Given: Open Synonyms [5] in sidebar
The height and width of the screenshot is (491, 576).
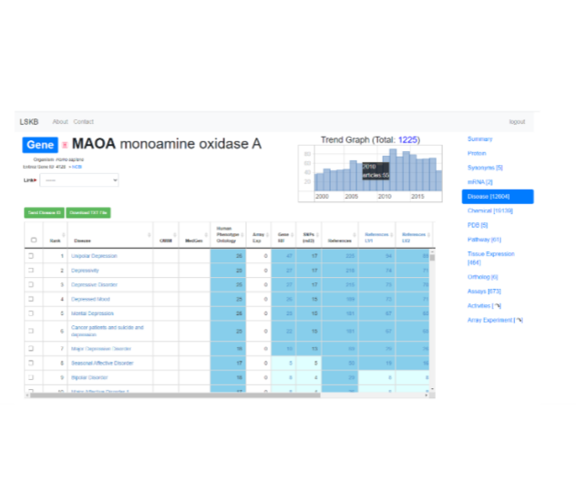Looking at the screenshot, I should (x=485, y=168).
